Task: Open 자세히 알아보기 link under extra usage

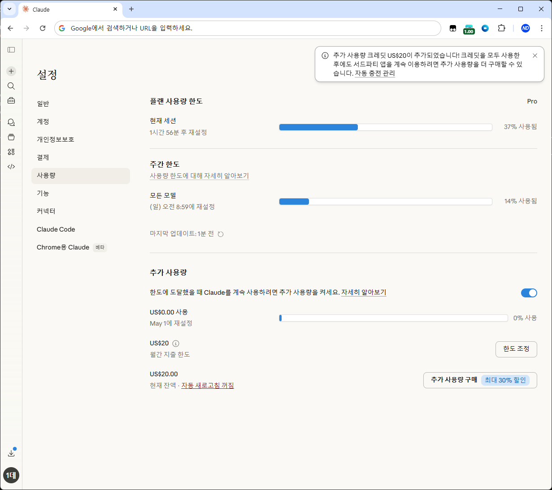Action: pos(364,292)
